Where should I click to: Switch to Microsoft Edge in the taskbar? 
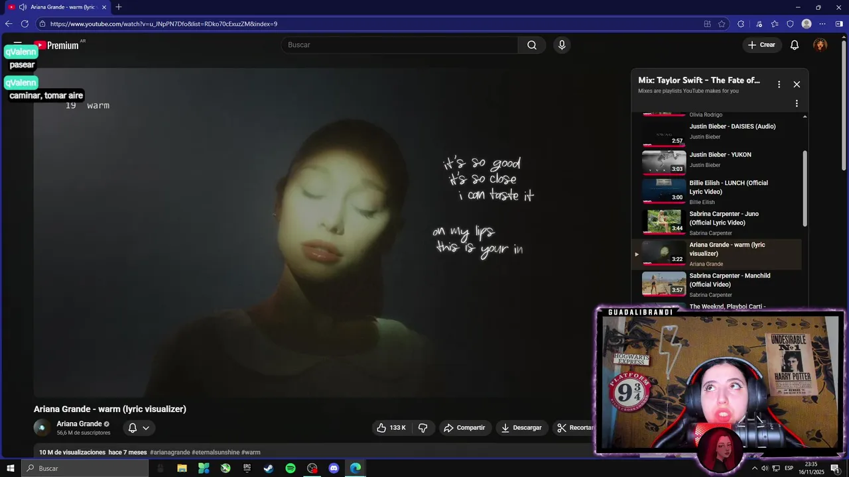[356, 468]
